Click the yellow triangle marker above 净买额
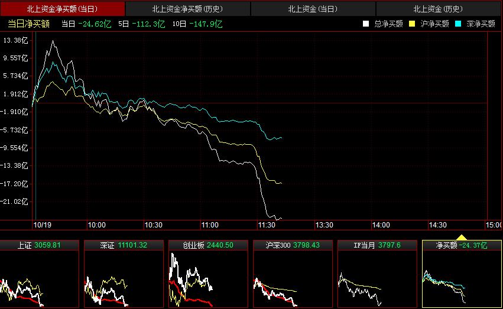Screen dimensions: 503x309 click(x=462, y=237)
